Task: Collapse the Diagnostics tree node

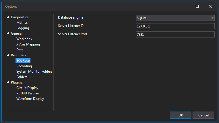Action: (x=8, y=17)
